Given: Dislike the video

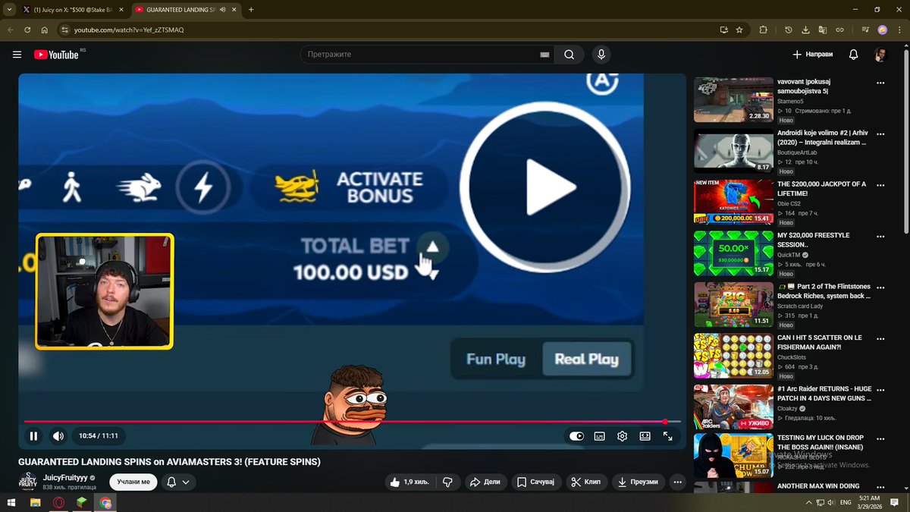Looking at the screenshot, I should [x=447, y=482].
